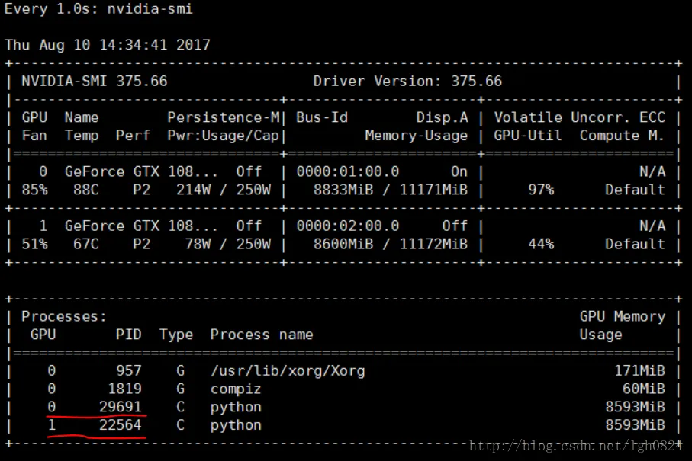Click the compiz process name
692x461 pixels.
(236, 389)
